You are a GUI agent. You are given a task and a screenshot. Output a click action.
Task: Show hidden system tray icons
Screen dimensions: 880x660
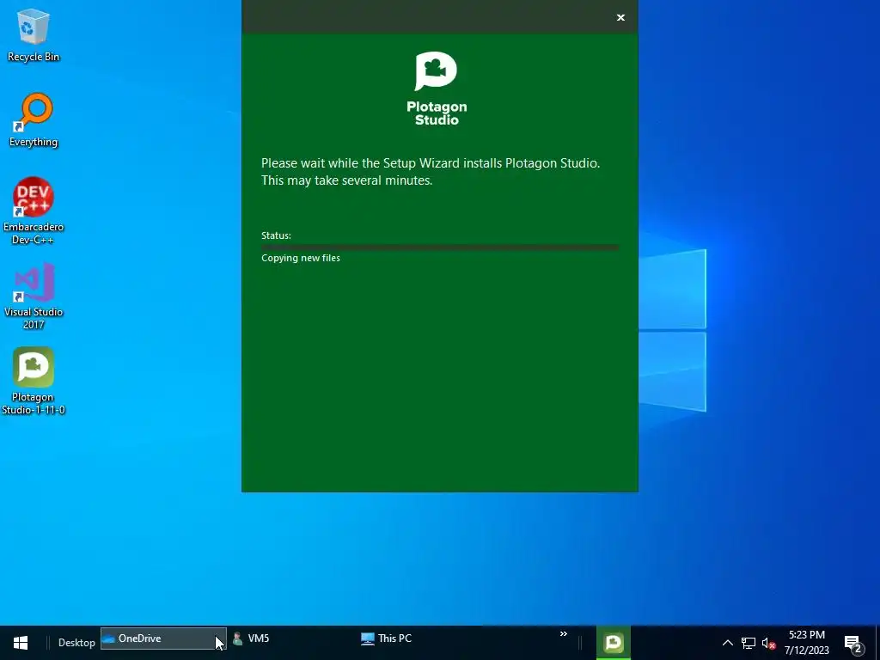click(727, 643)
